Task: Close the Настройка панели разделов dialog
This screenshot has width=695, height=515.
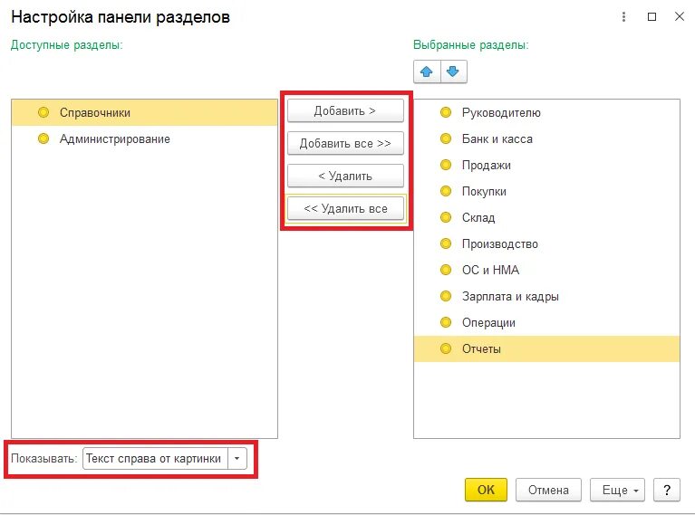Action: click(x=679, y=17)
